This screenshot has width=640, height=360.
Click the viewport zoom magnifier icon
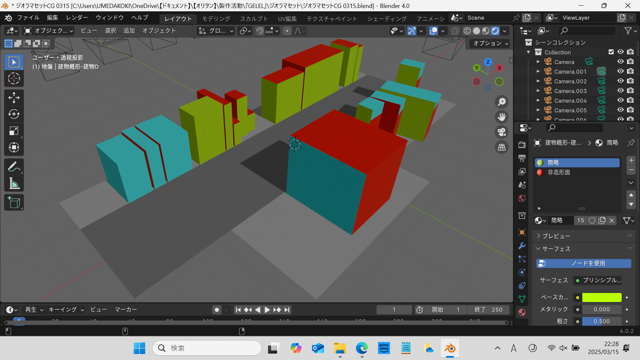coord(502,102)
